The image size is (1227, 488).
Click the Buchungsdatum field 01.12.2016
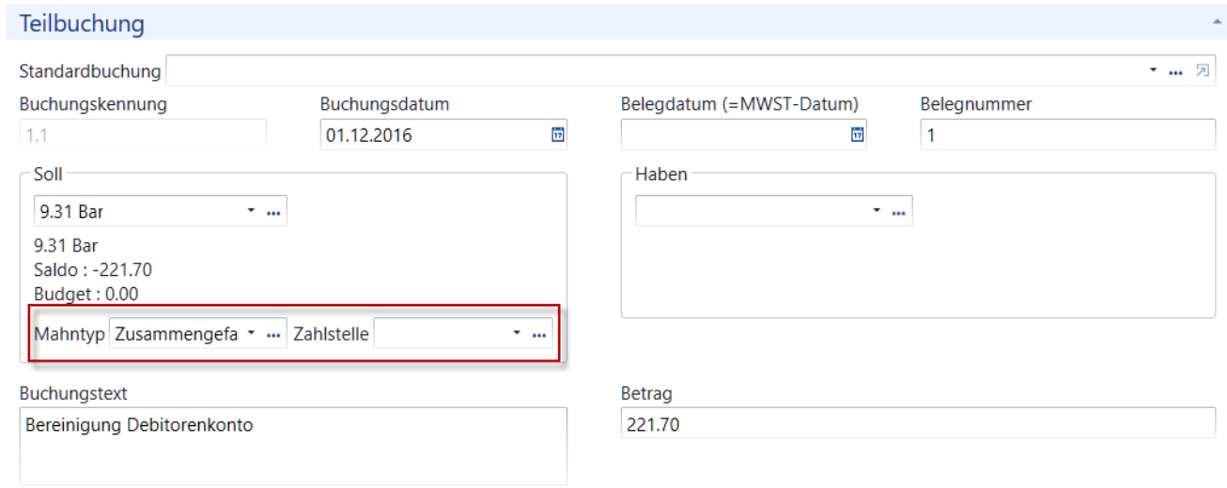pos(443,135)
